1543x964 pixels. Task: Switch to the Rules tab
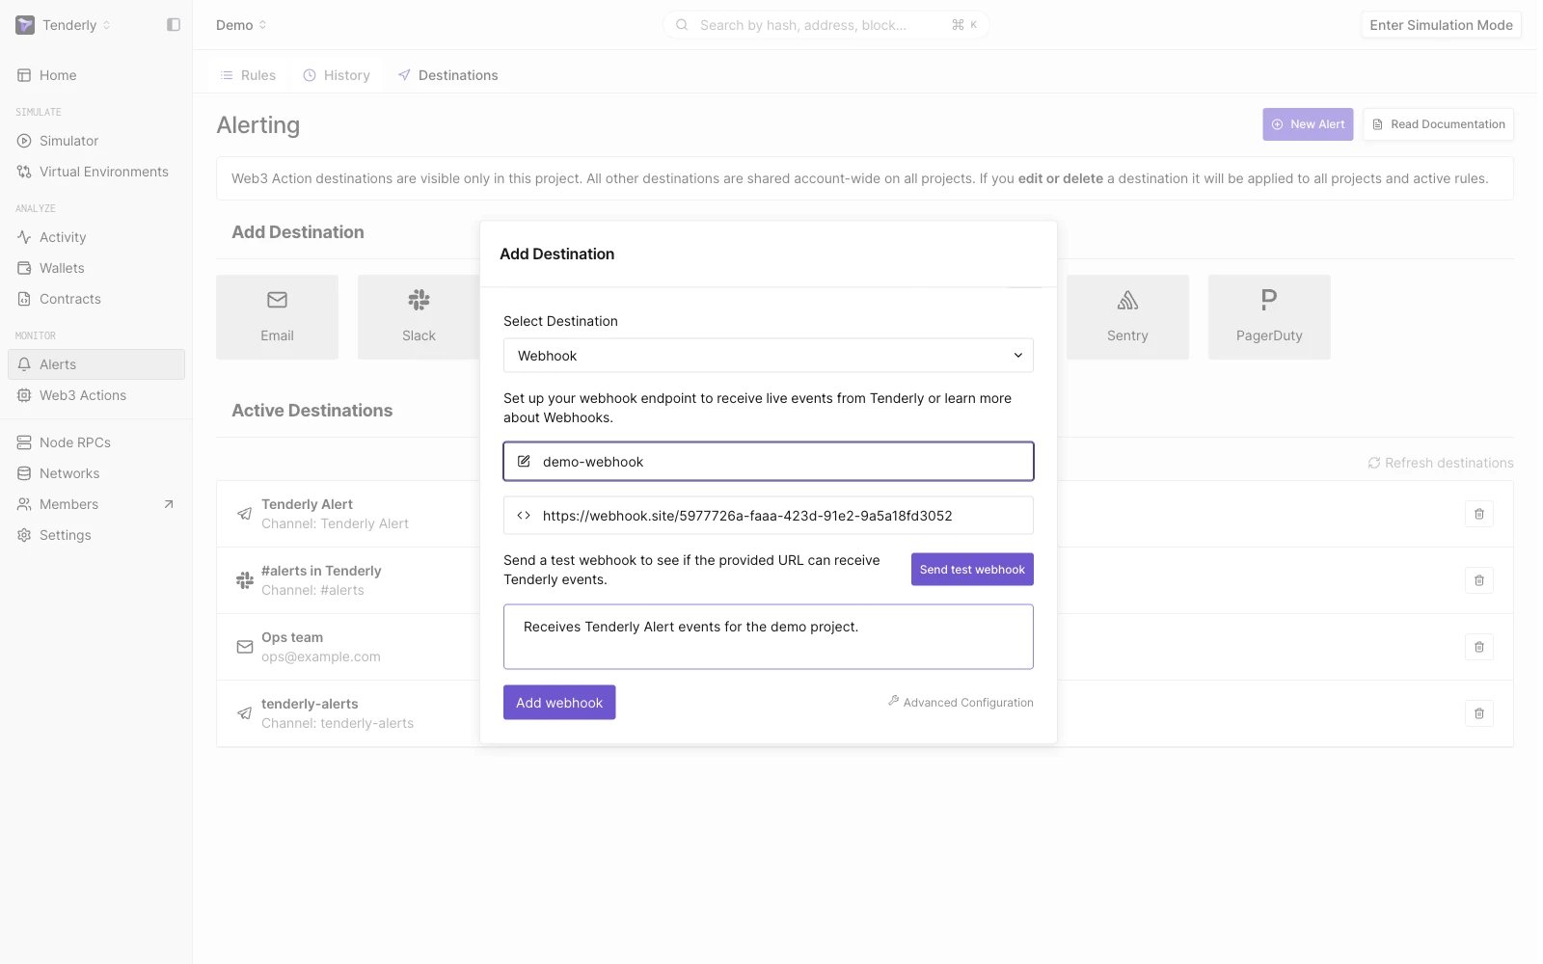pyautogui.click(x=248, y=75)
